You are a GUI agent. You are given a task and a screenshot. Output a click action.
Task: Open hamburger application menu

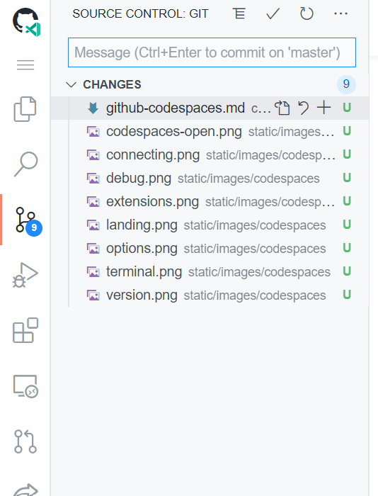coord(25,65)
